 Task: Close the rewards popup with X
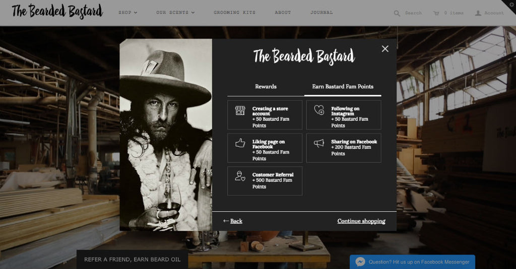coord(385,49)
